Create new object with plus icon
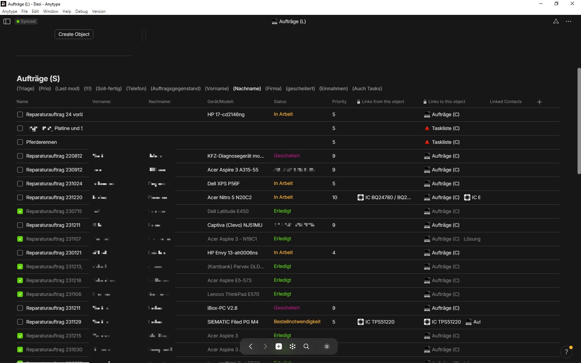The height and width of the screenshot is (363, 581). 279,346
